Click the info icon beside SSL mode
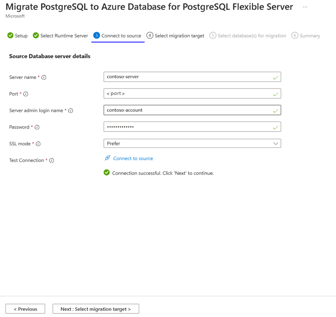 (x=38, y=144)
